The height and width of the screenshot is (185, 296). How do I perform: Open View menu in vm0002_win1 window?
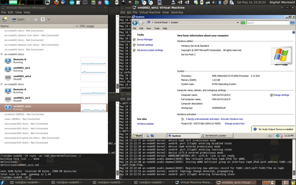(166, 12)
